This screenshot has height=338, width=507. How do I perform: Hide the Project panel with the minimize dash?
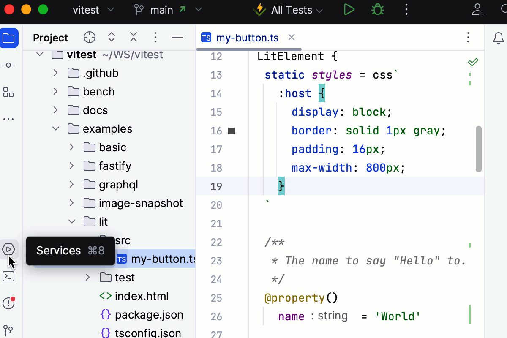(x=177, y=38)
